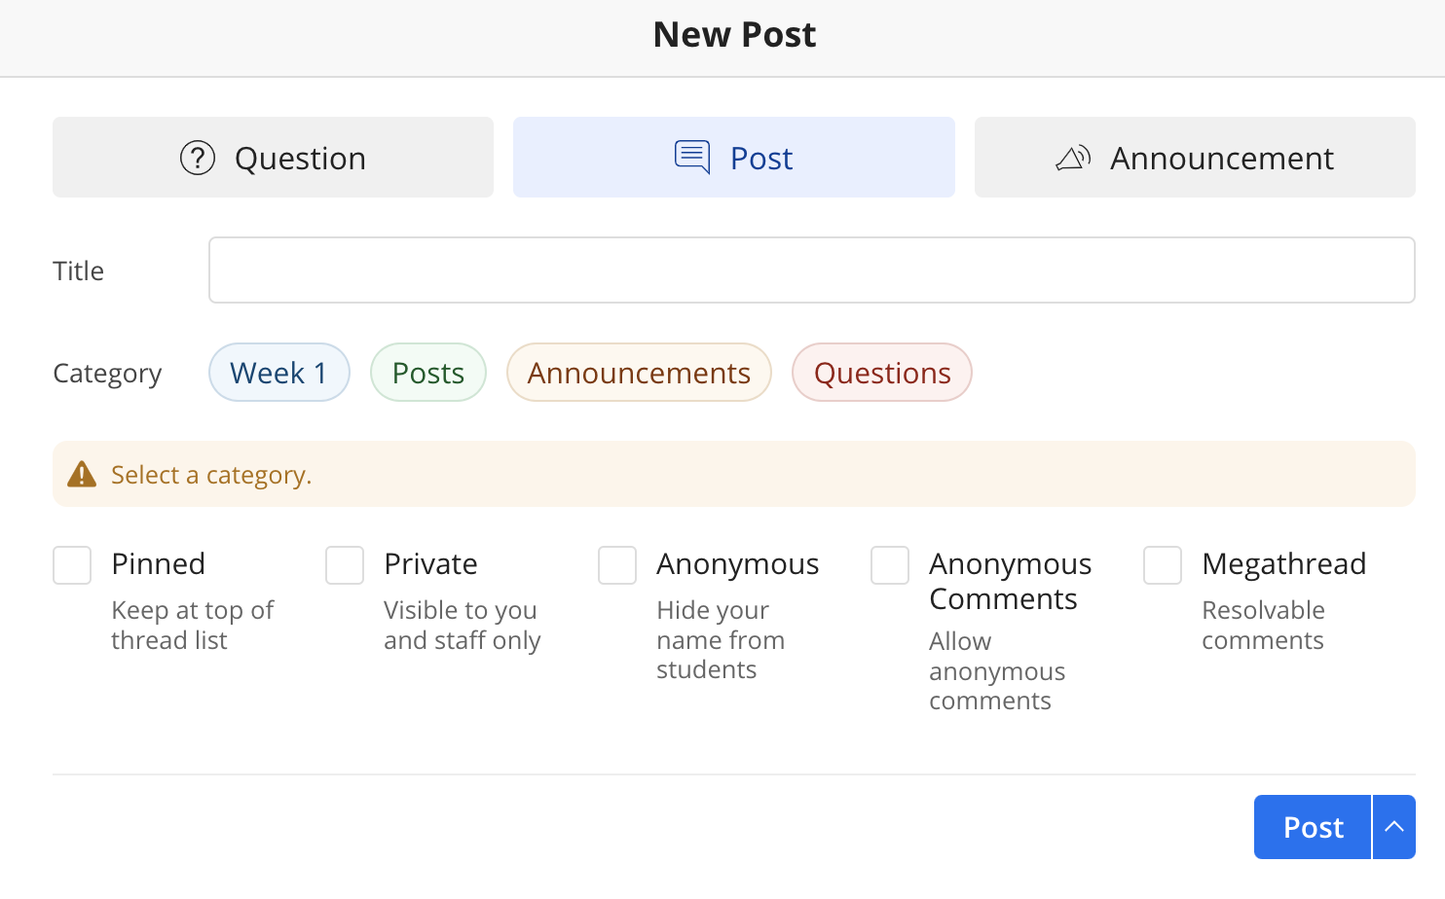
Task: Click the question mark icon
Action: (x=198, y=158)
